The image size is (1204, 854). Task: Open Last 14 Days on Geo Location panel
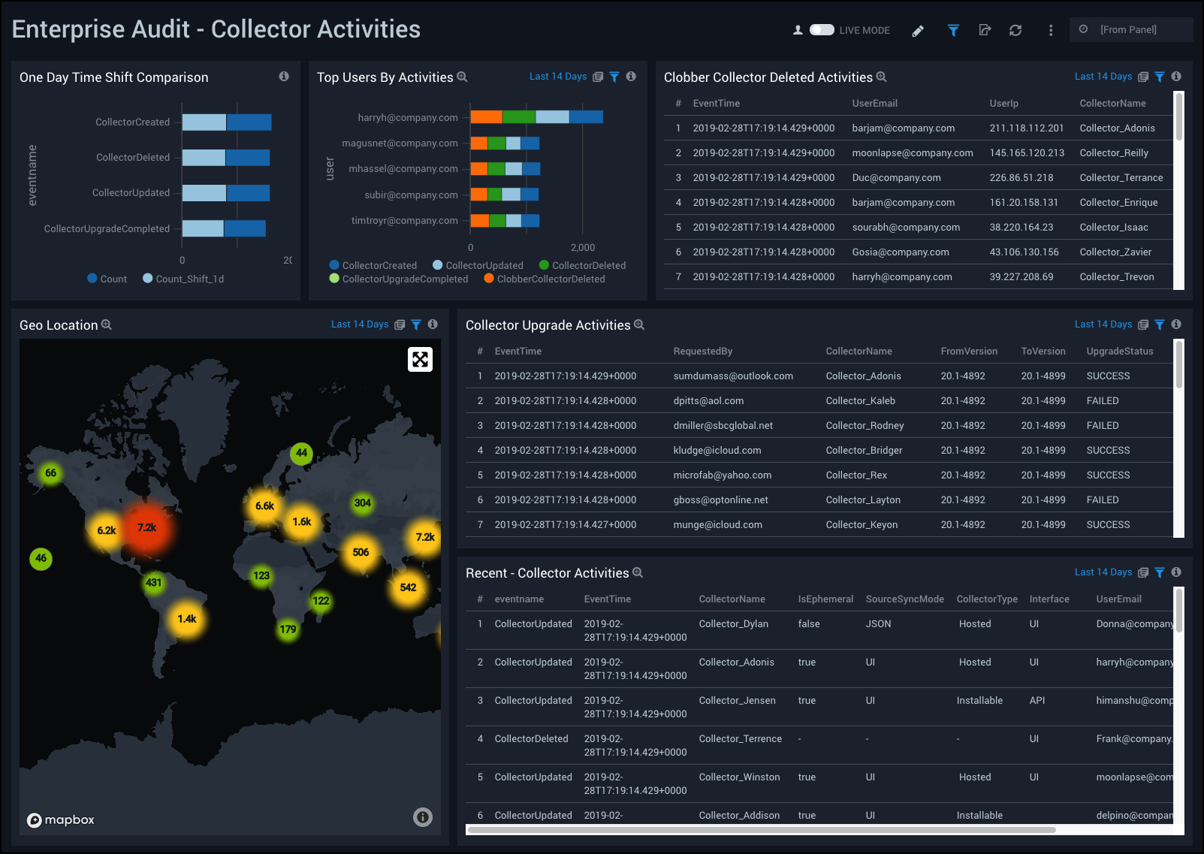tap(360, 324)
